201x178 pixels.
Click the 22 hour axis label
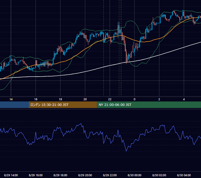(x=110, y=99)
